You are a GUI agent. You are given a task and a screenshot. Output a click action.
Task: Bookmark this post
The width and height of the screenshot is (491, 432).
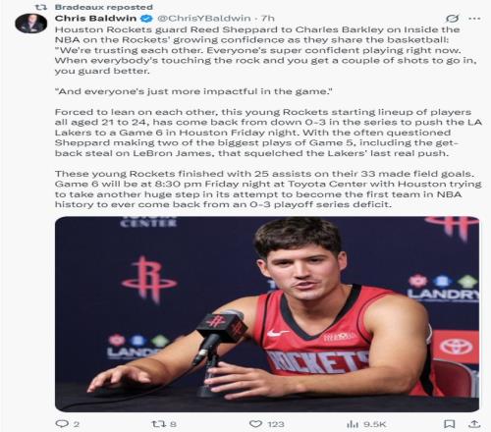pos(449,424)
